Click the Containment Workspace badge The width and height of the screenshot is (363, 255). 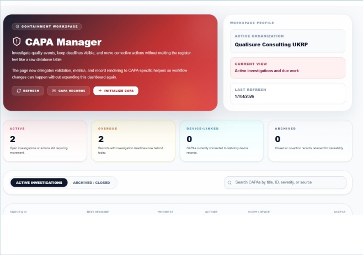point(47,26)
